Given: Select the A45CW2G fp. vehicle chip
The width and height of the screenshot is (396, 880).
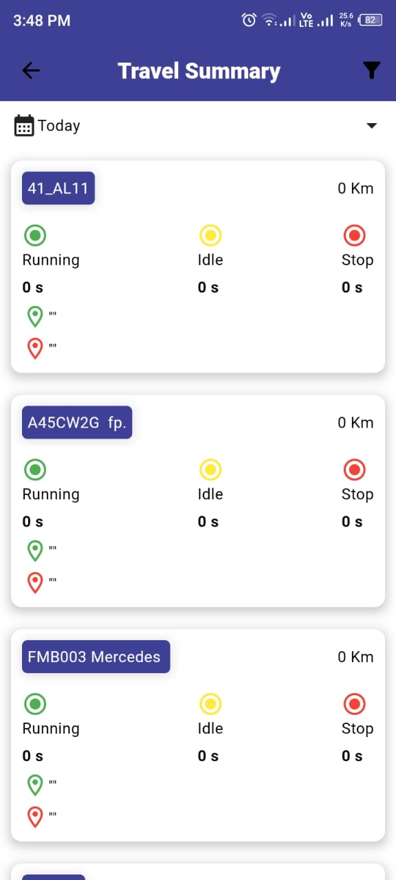Looking at the screenshot, I should (76, 422).
